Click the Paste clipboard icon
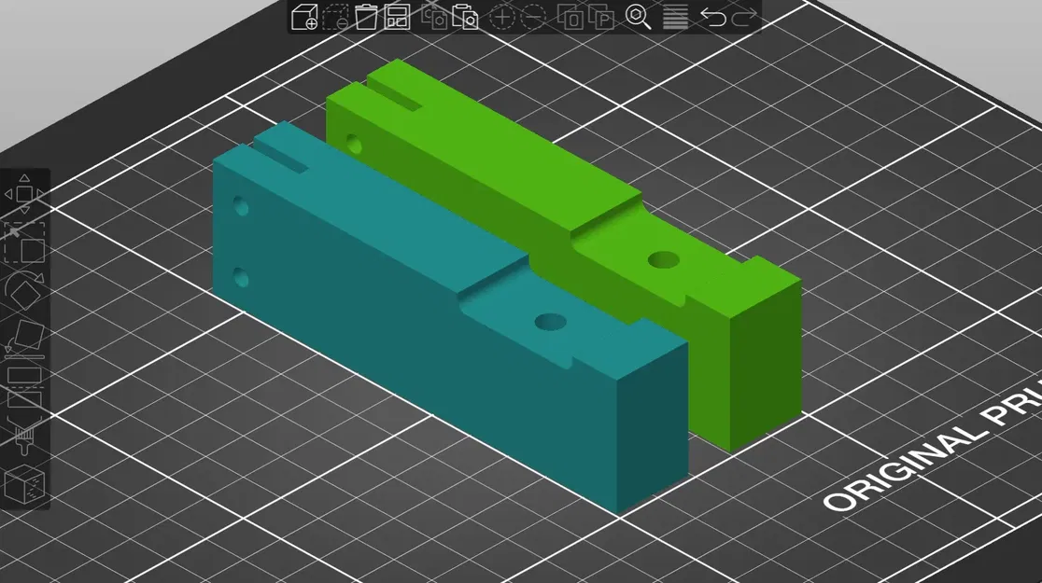Viewport: 1042px width, 583px height. tap(465, 17)
